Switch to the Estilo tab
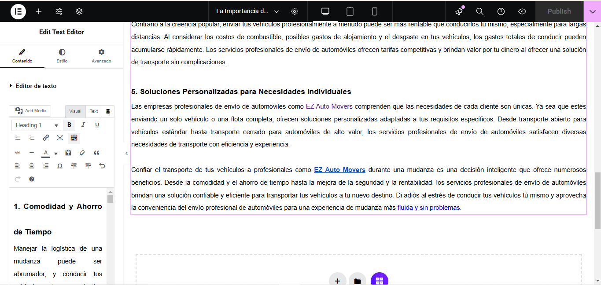 click(62, 56)
